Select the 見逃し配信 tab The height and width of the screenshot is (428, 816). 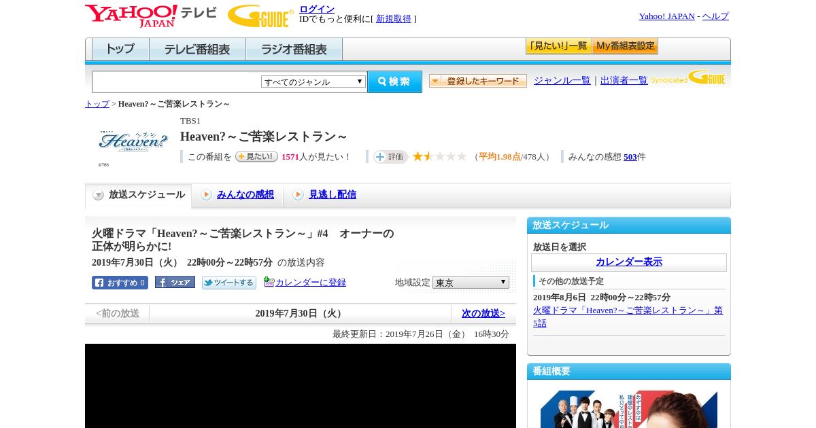[x=333, y=194]
